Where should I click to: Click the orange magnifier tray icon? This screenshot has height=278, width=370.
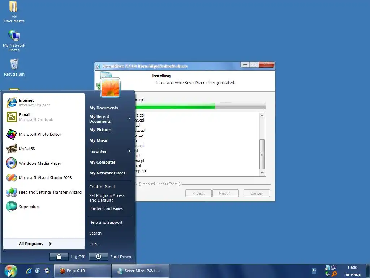[334, 274]
